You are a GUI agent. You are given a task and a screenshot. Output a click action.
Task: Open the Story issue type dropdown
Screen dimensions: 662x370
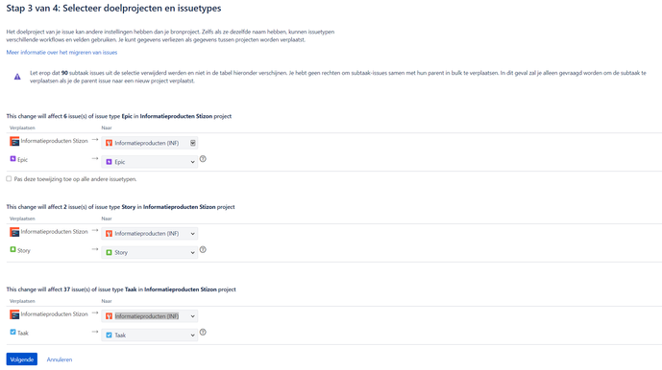coord(150,252)
